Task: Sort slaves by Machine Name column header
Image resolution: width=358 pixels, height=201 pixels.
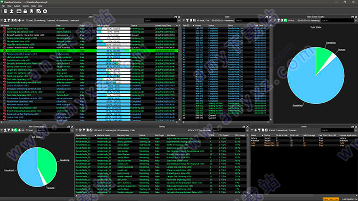Action: [x=104, y=135]
